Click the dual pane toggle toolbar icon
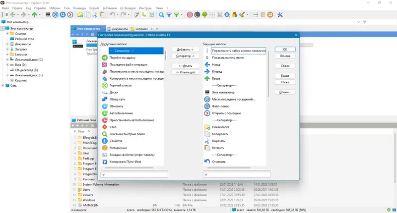 click(x=255, y=15)
